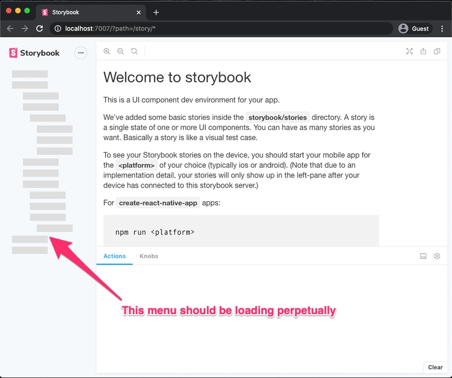Open the Guest profile menu
452x378 pixels.
coord(414,28)
